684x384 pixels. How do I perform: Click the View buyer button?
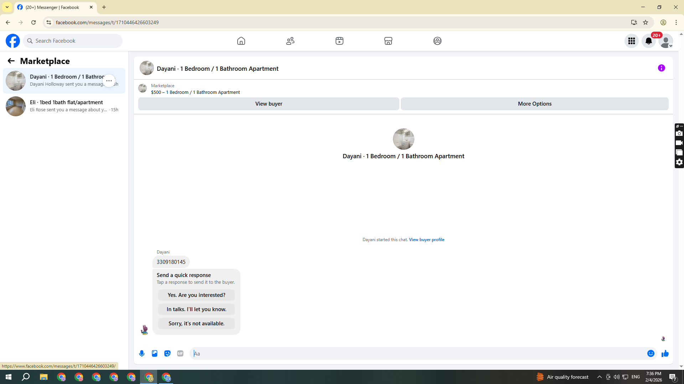point(269,104)
